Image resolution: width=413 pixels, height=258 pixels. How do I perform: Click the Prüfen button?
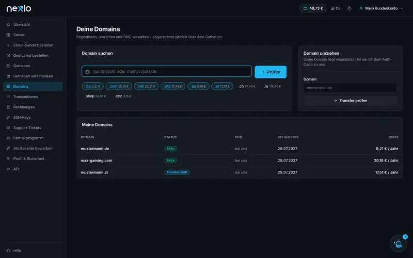[271, 72]
